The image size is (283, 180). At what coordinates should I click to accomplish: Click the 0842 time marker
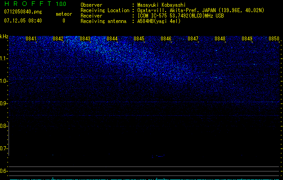pos(58,39)
